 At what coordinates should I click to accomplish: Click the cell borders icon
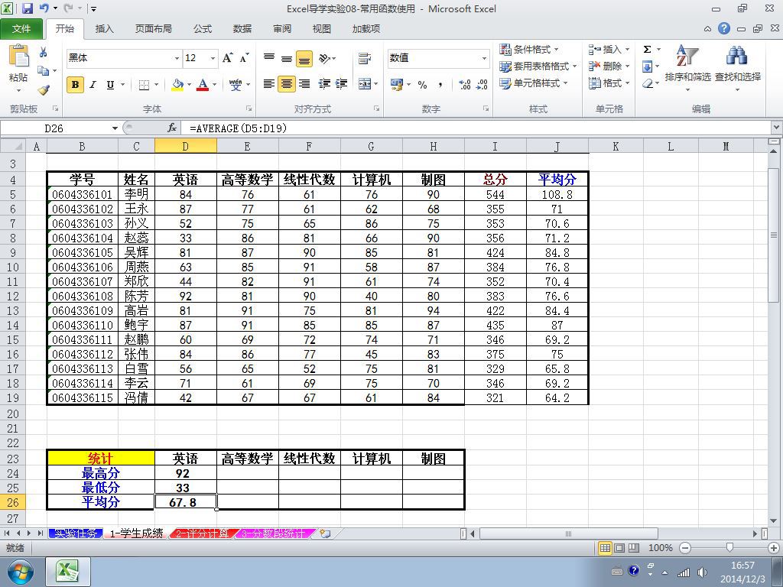pos(144,85)
